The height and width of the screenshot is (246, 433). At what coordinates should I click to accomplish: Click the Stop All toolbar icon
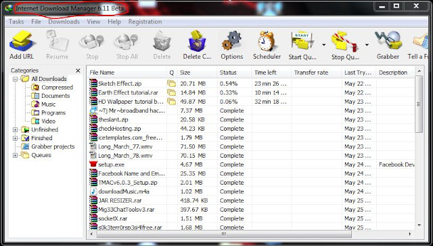click(x=127, y=42)
